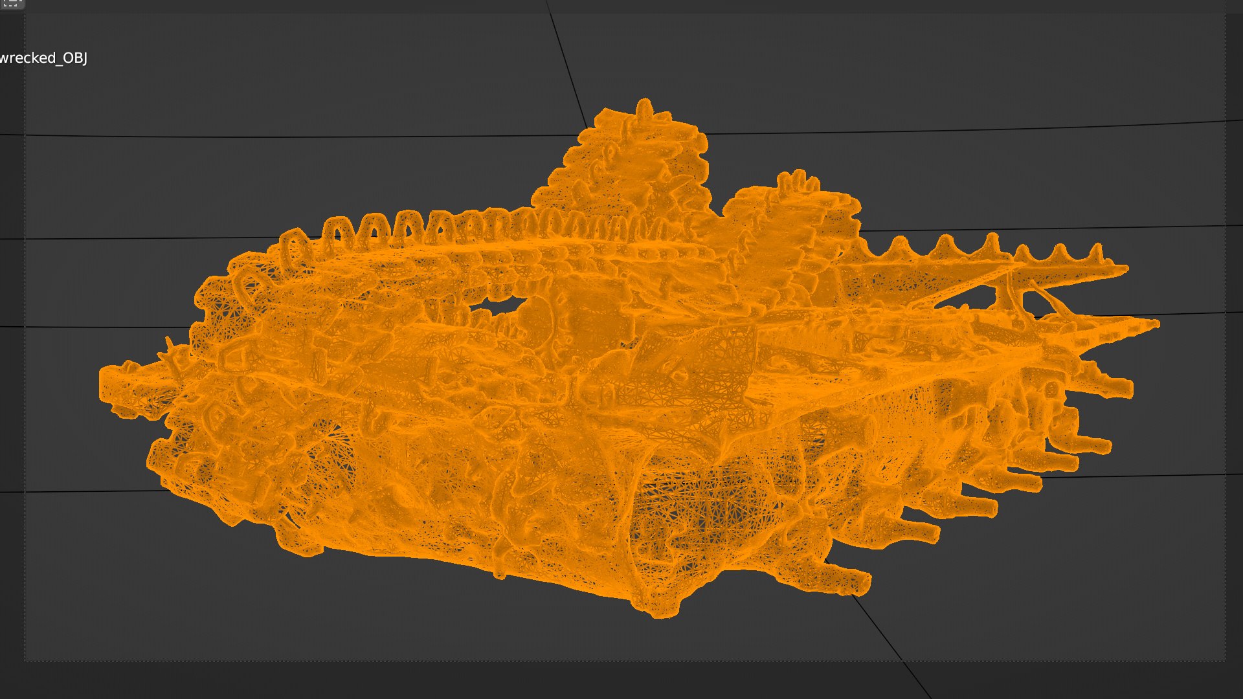Click the pointed right tip of the wreck
This screenshot has height=699, width=1243.
coord(1154,324)
